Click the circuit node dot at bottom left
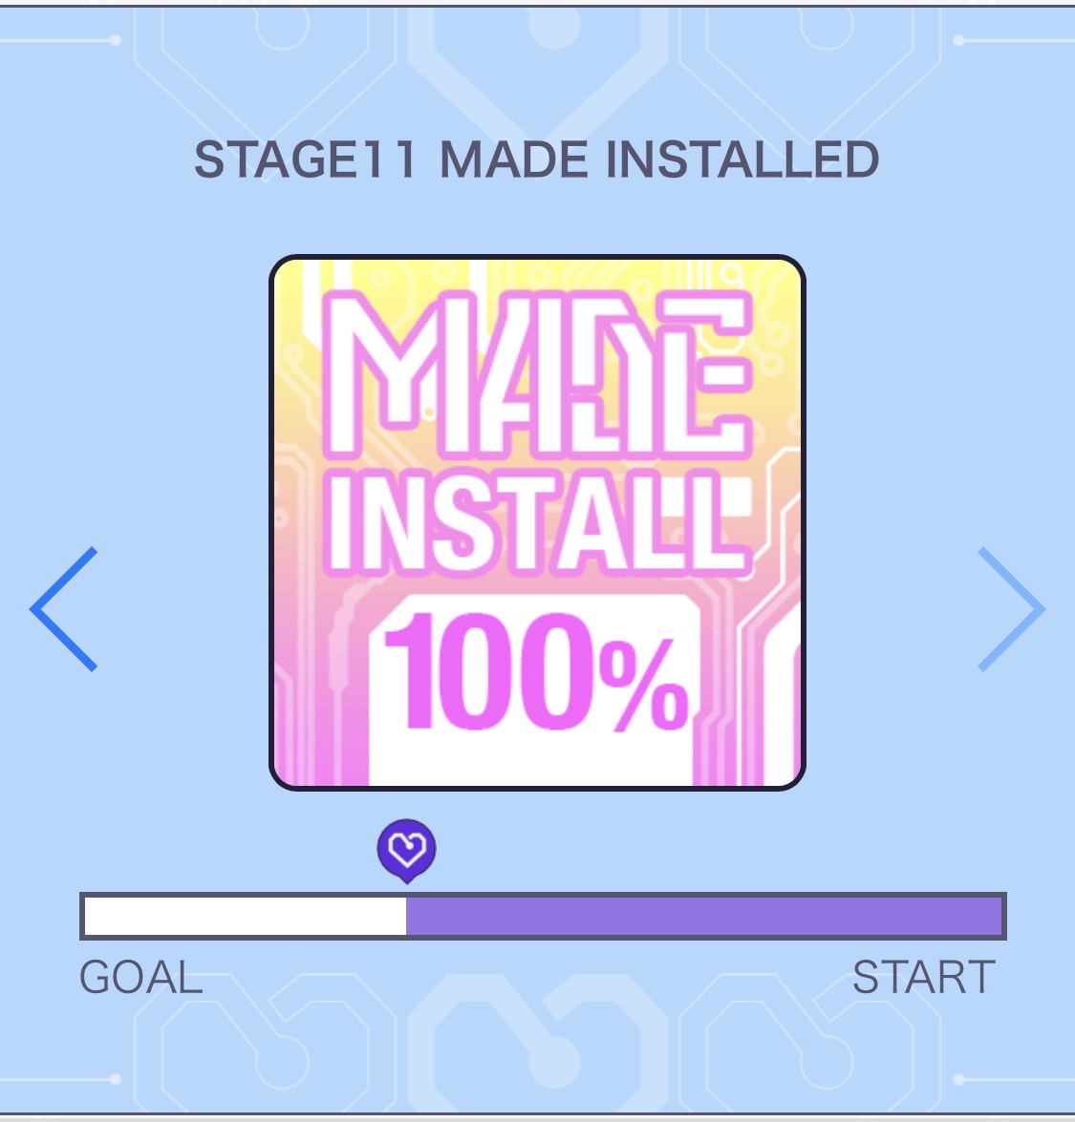This screenshot has height=1122, width=1075. (116, 1079)
